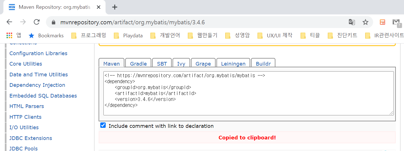This screenshot has width=404, height=151.
Task: Open Core Utilities category
Action: click(25, 64)
